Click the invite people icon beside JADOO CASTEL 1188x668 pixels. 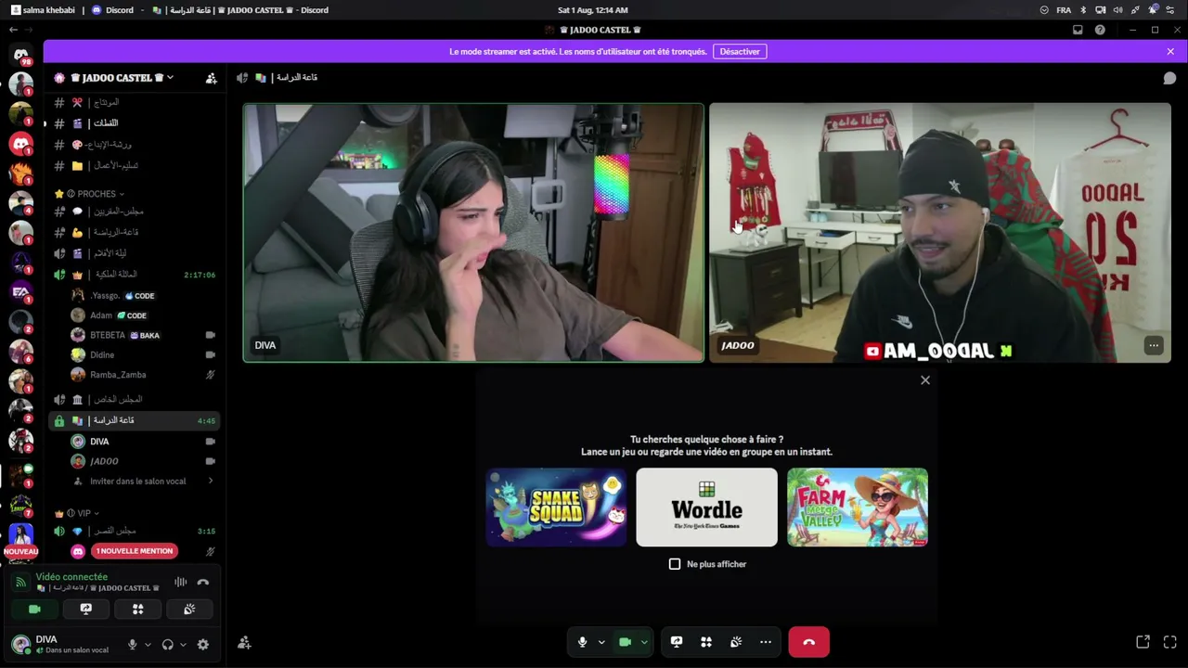coord(211,78)
